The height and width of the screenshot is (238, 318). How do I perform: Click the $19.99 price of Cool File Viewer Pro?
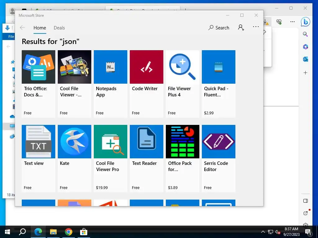point(102,187)
